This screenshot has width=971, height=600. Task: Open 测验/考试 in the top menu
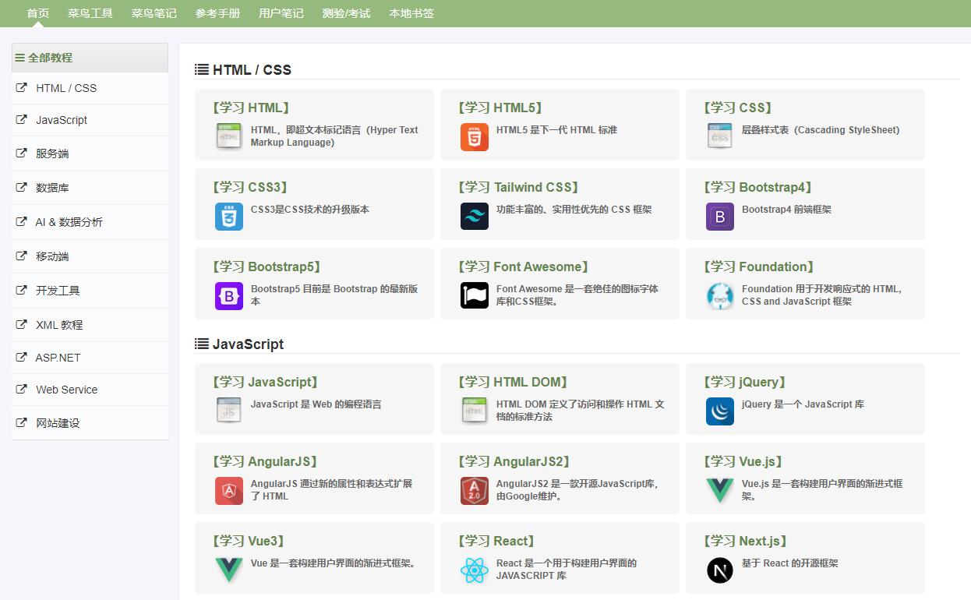pos(346,13)
